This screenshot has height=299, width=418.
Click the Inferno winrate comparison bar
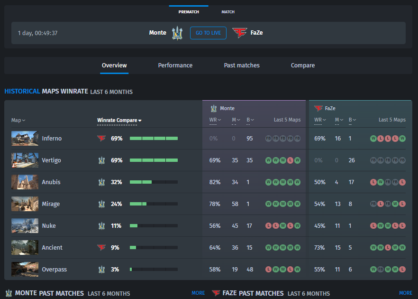click(154, 138)
